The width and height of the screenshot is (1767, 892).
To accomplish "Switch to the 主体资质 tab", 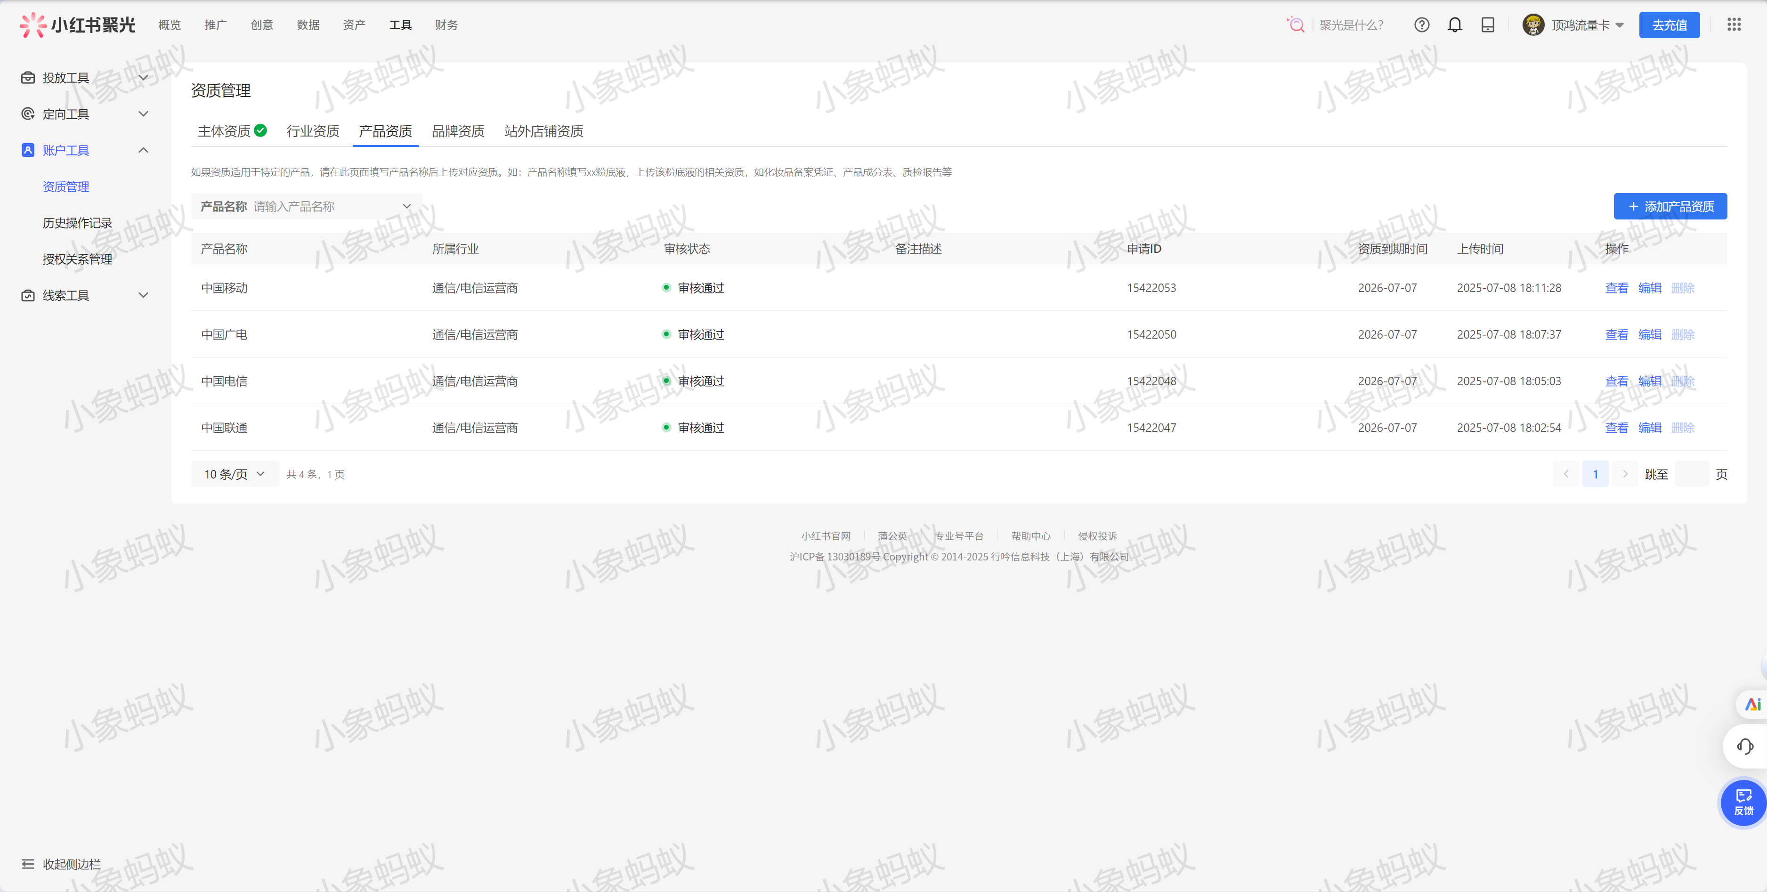I will (224, 131).
